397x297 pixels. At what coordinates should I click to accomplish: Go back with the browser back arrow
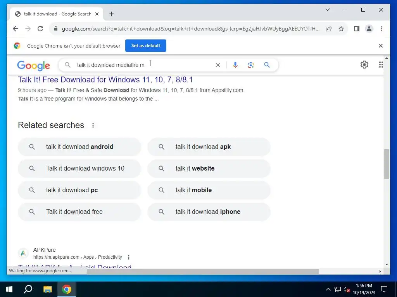(x=16, y=29)
